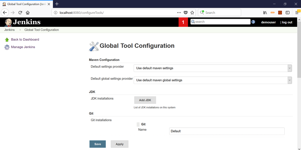Focus the Jenkins search box

(220, 22)
